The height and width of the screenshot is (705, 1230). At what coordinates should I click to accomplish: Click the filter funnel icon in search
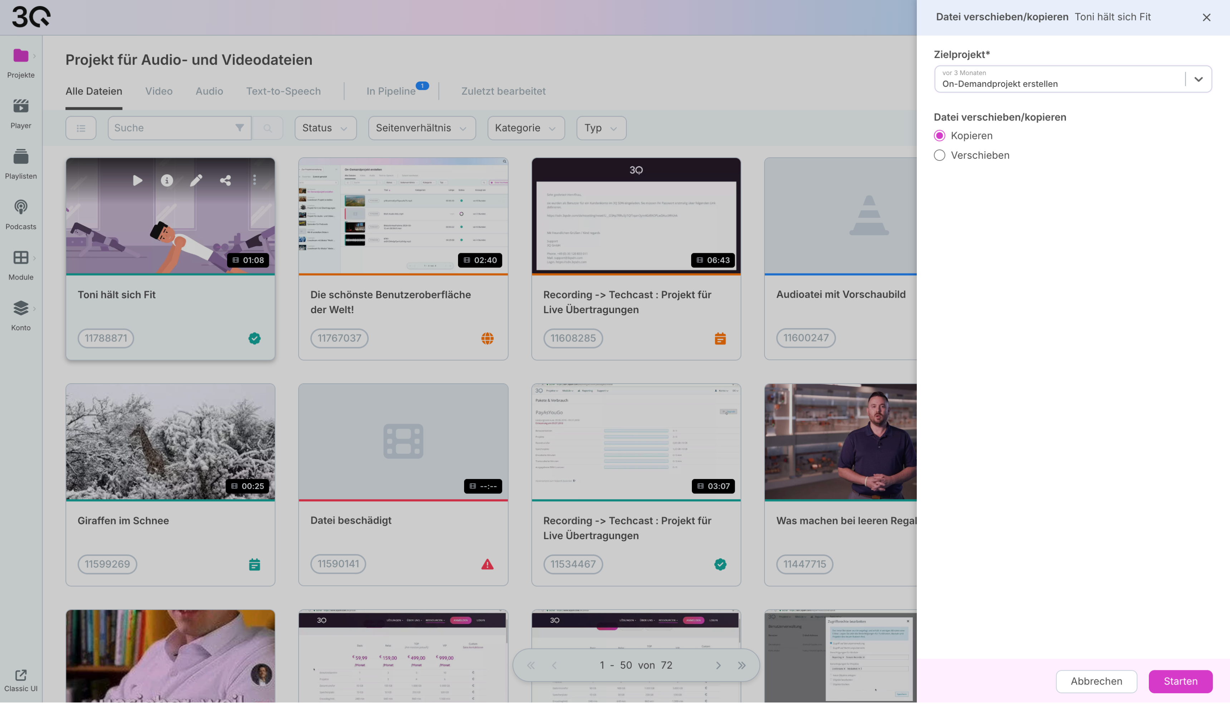[239, 128]
